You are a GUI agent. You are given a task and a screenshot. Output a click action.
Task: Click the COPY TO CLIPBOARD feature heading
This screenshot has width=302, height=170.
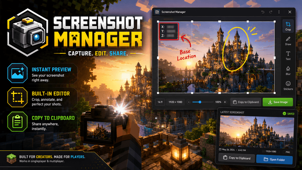tap(53, 118)
